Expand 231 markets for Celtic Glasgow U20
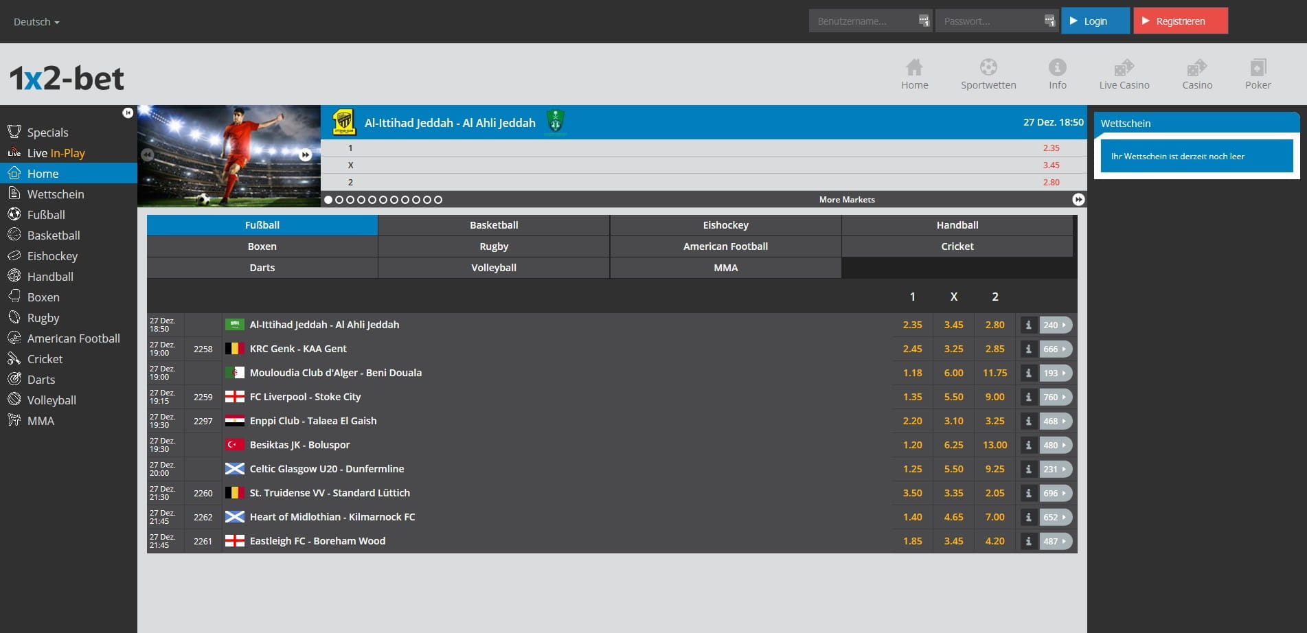 [1056, 469]
